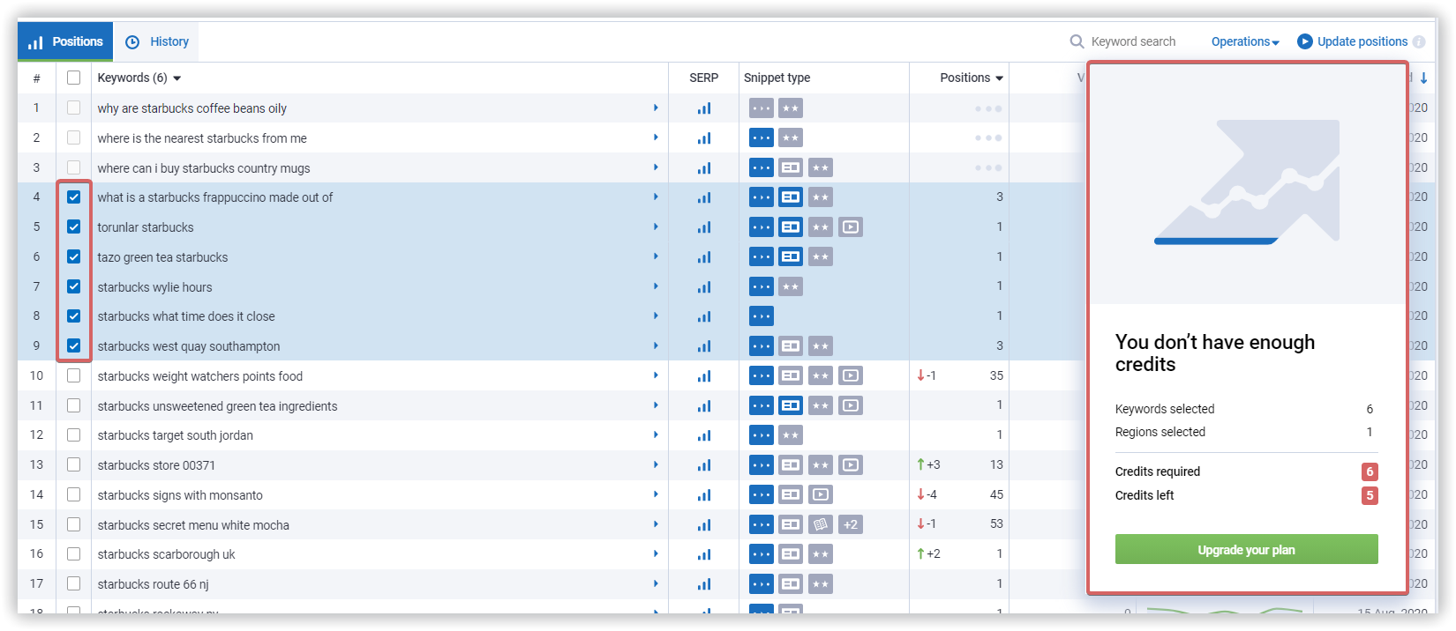Open SERP icon for "starbucks scarborough uk"
The width and height of the screenshot is (1456, 631).
coord(703,554)
